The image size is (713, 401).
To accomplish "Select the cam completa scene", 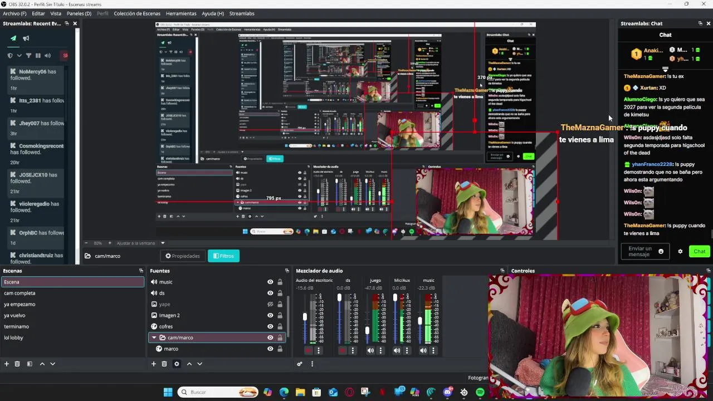I will (72, 293).
